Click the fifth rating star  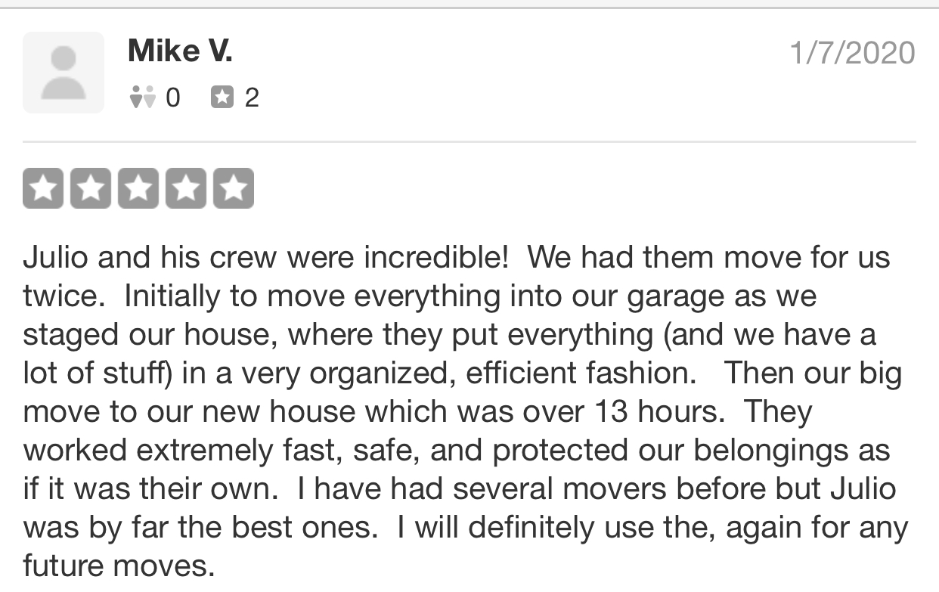click(233, 188)
